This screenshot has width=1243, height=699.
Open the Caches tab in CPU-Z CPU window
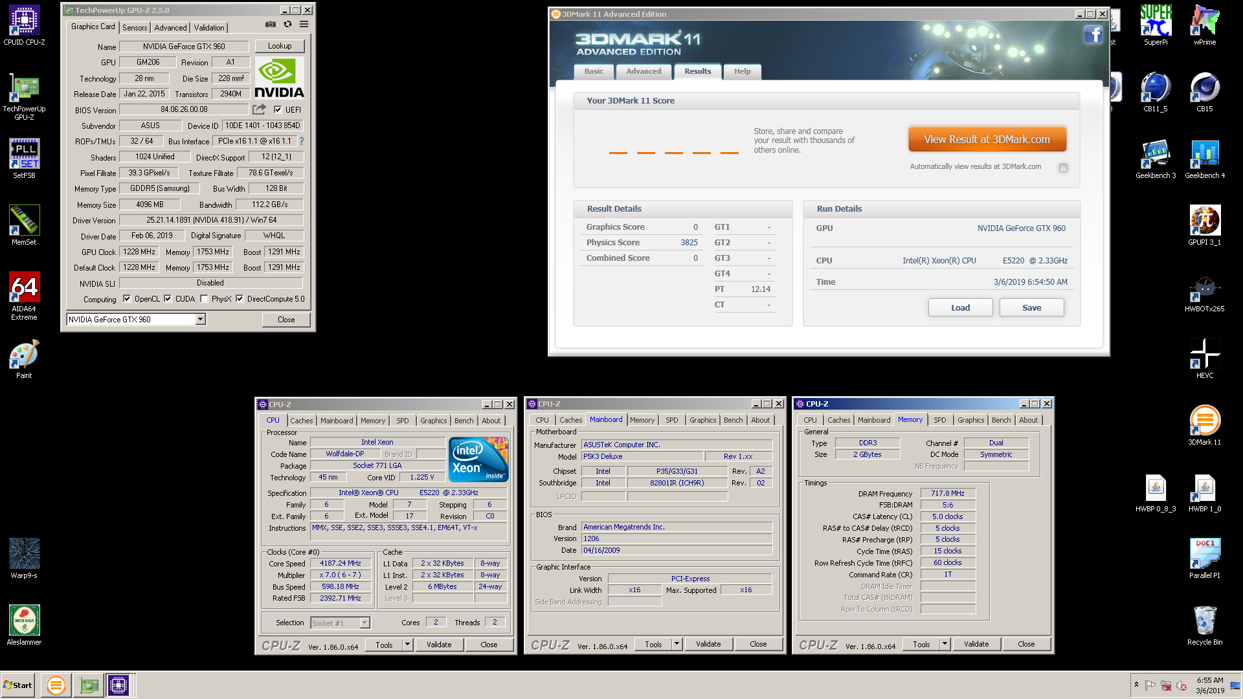[x=302, y=421]
